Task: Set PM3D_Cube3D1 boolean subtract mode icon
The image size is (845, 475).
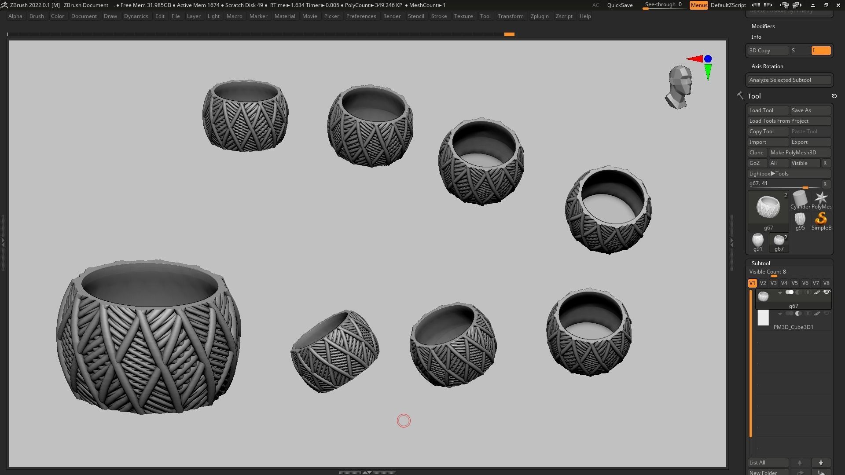Action: (x=799, y=314)
